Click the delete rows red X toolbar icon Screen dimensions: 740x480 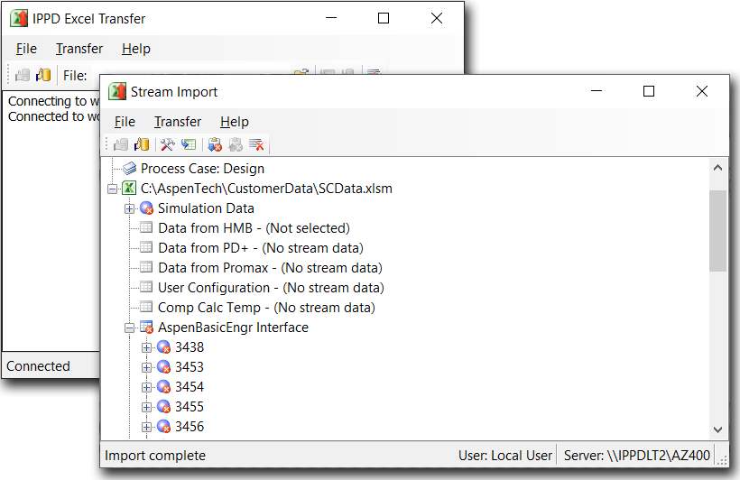[256, 144]
